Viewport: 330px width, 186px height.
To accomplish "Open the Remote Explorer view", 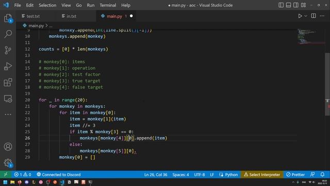I will coord(8,99).
